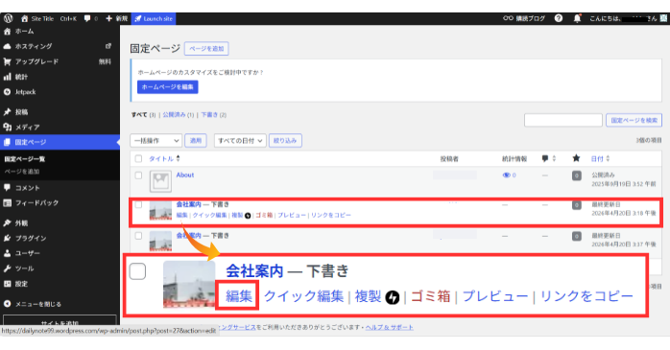Click the likes count badge on About row
The width and height of the screenshot is (670, 350).
(x=577, y=175)
